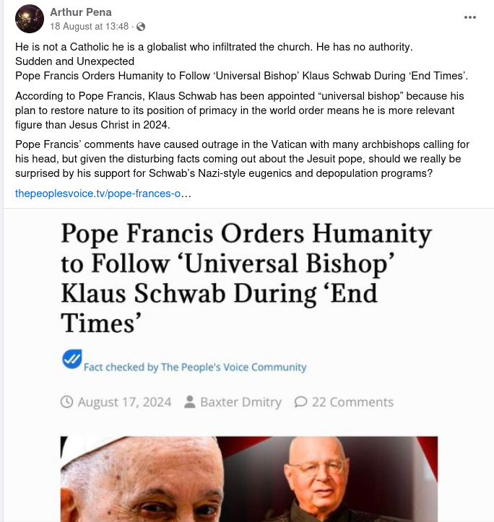Screen dimensions: 494x522
Task: Click Arthur Pena's profile picture
Action: pyautogui.click(x=30, y=19)
